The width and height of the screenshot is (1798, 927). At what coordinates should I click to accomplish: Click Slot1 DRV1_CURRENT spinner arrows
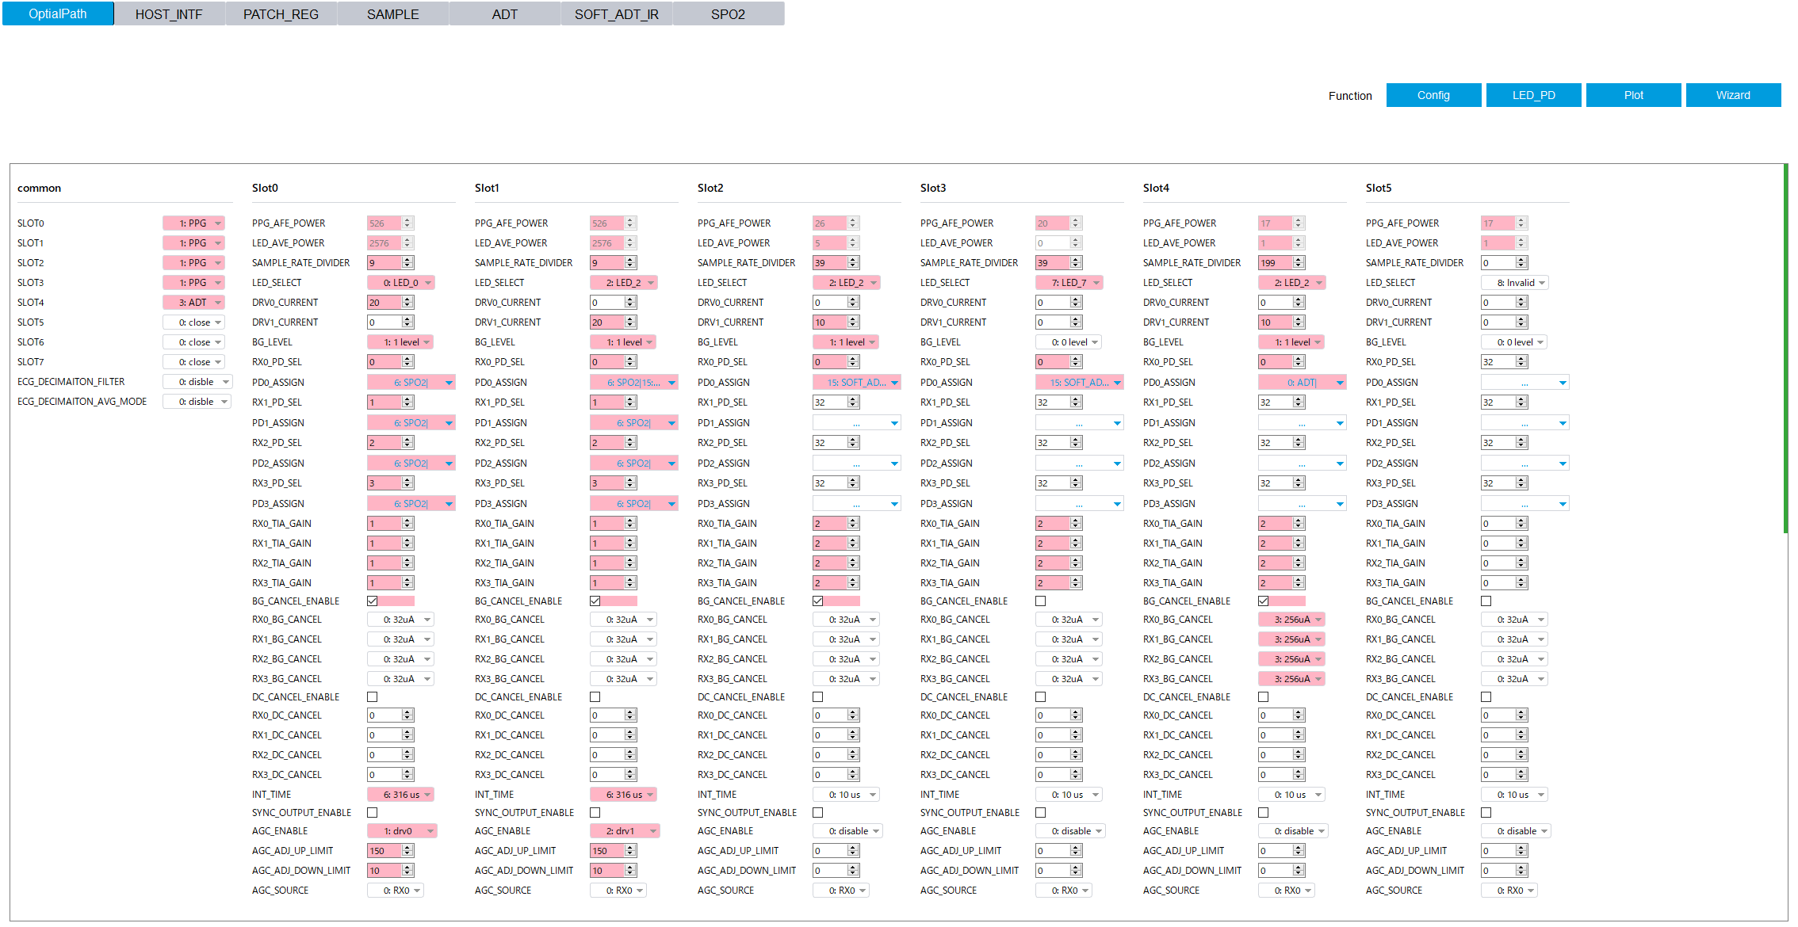pos(630,322)
